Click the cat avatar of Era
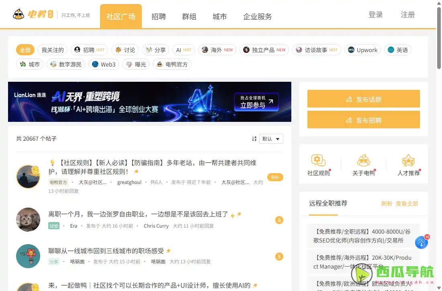442x291 pixels. point(28,220)
